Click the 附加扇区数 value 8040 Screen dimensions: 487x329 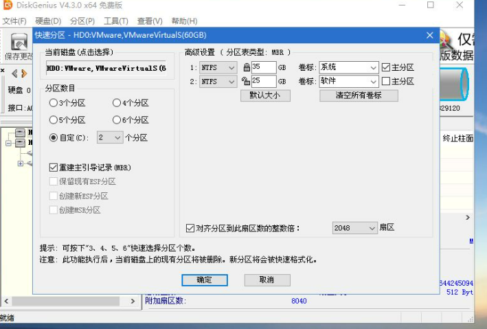pos(299,301)
